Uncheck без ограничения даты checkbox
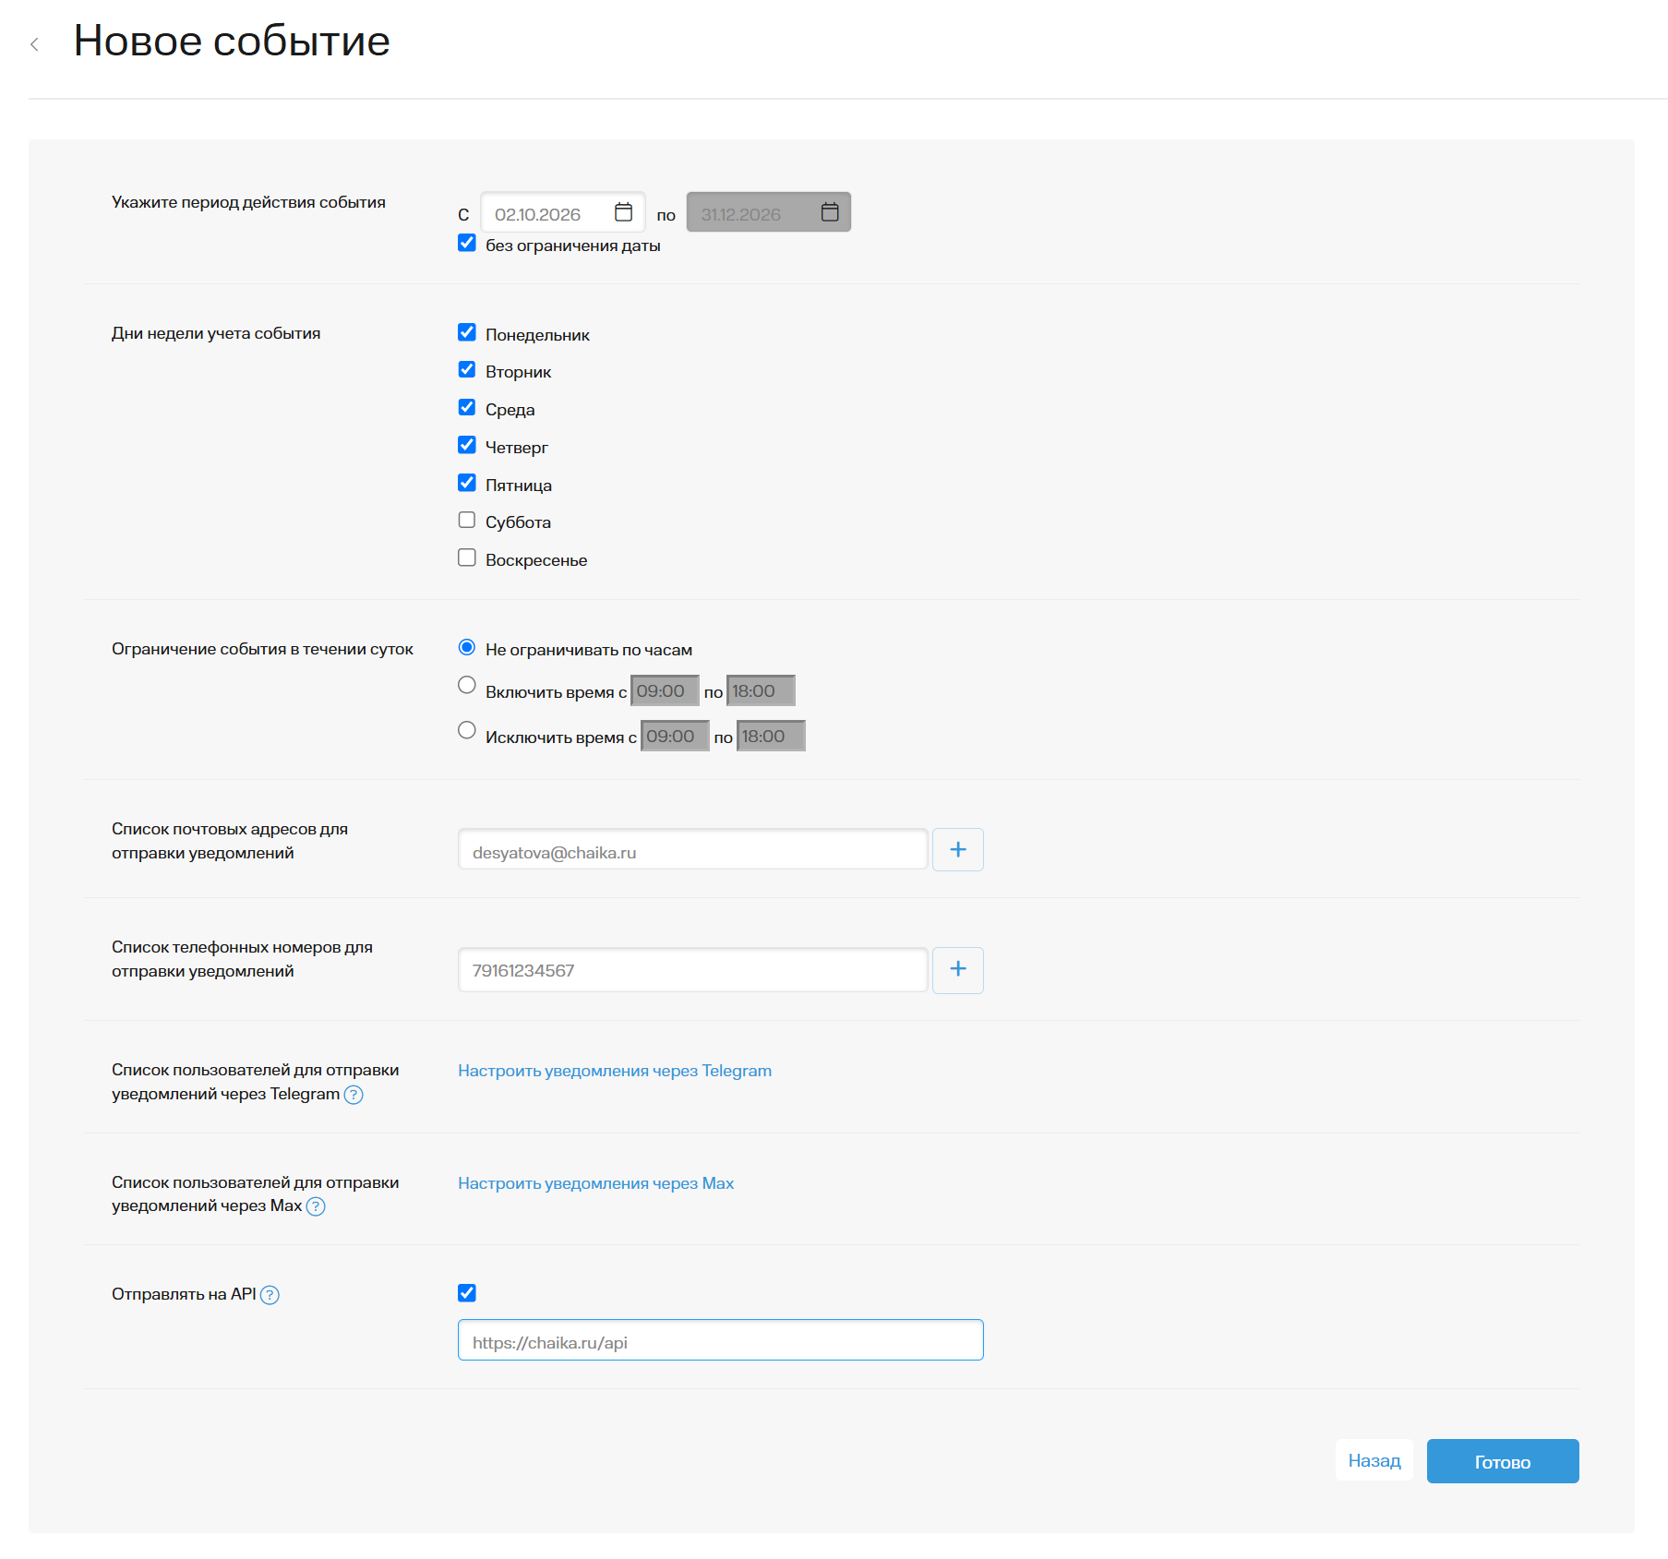 (x=467, y=243)
